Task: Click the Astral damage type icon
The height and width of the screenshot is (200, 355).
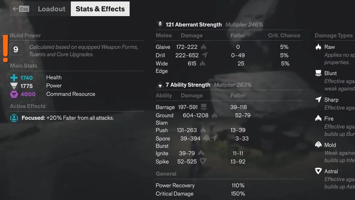Action: coord(318,171)
